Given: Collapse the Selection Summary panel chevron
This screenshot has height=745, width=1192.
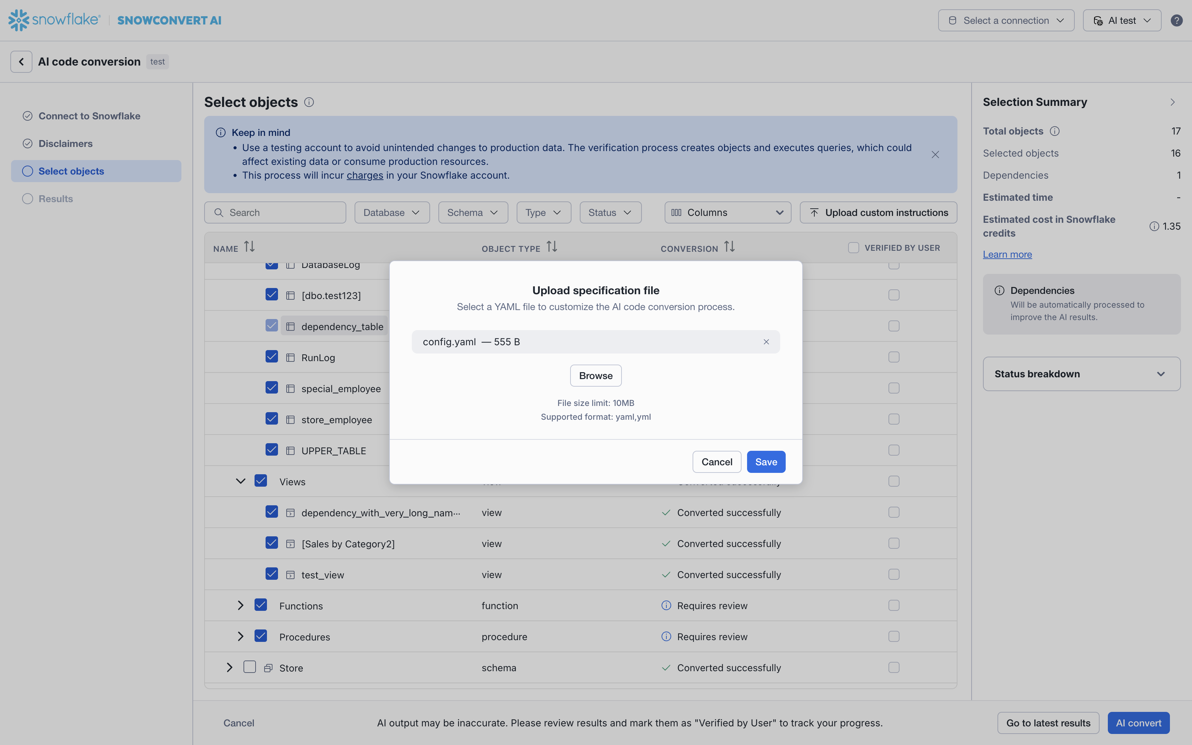Looking at the screenshot, I should pyautogui.click(x=1172, y=102).
